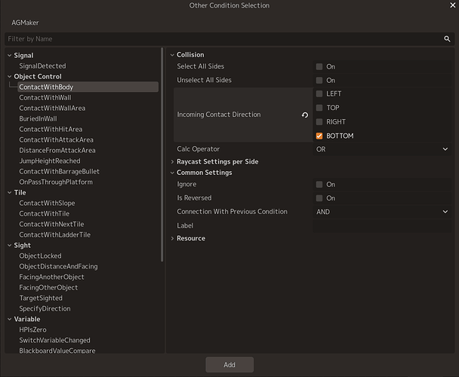Collapse the Common Settings section

pyautogui.click(x=172, y=173)
